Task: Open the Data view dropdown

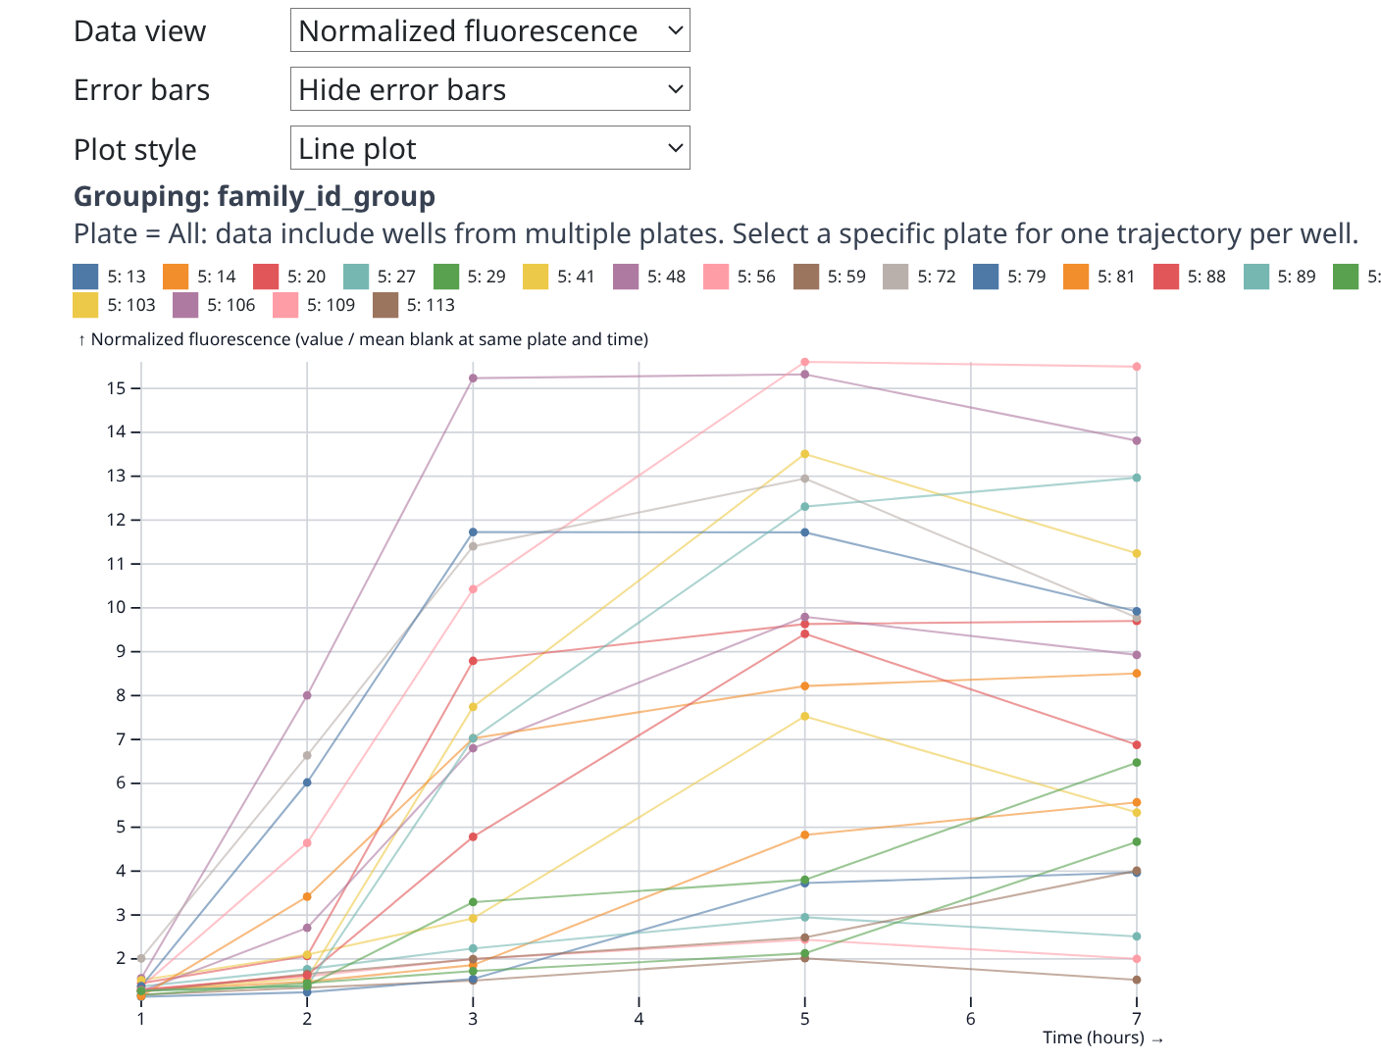Action: coord(489,30)
